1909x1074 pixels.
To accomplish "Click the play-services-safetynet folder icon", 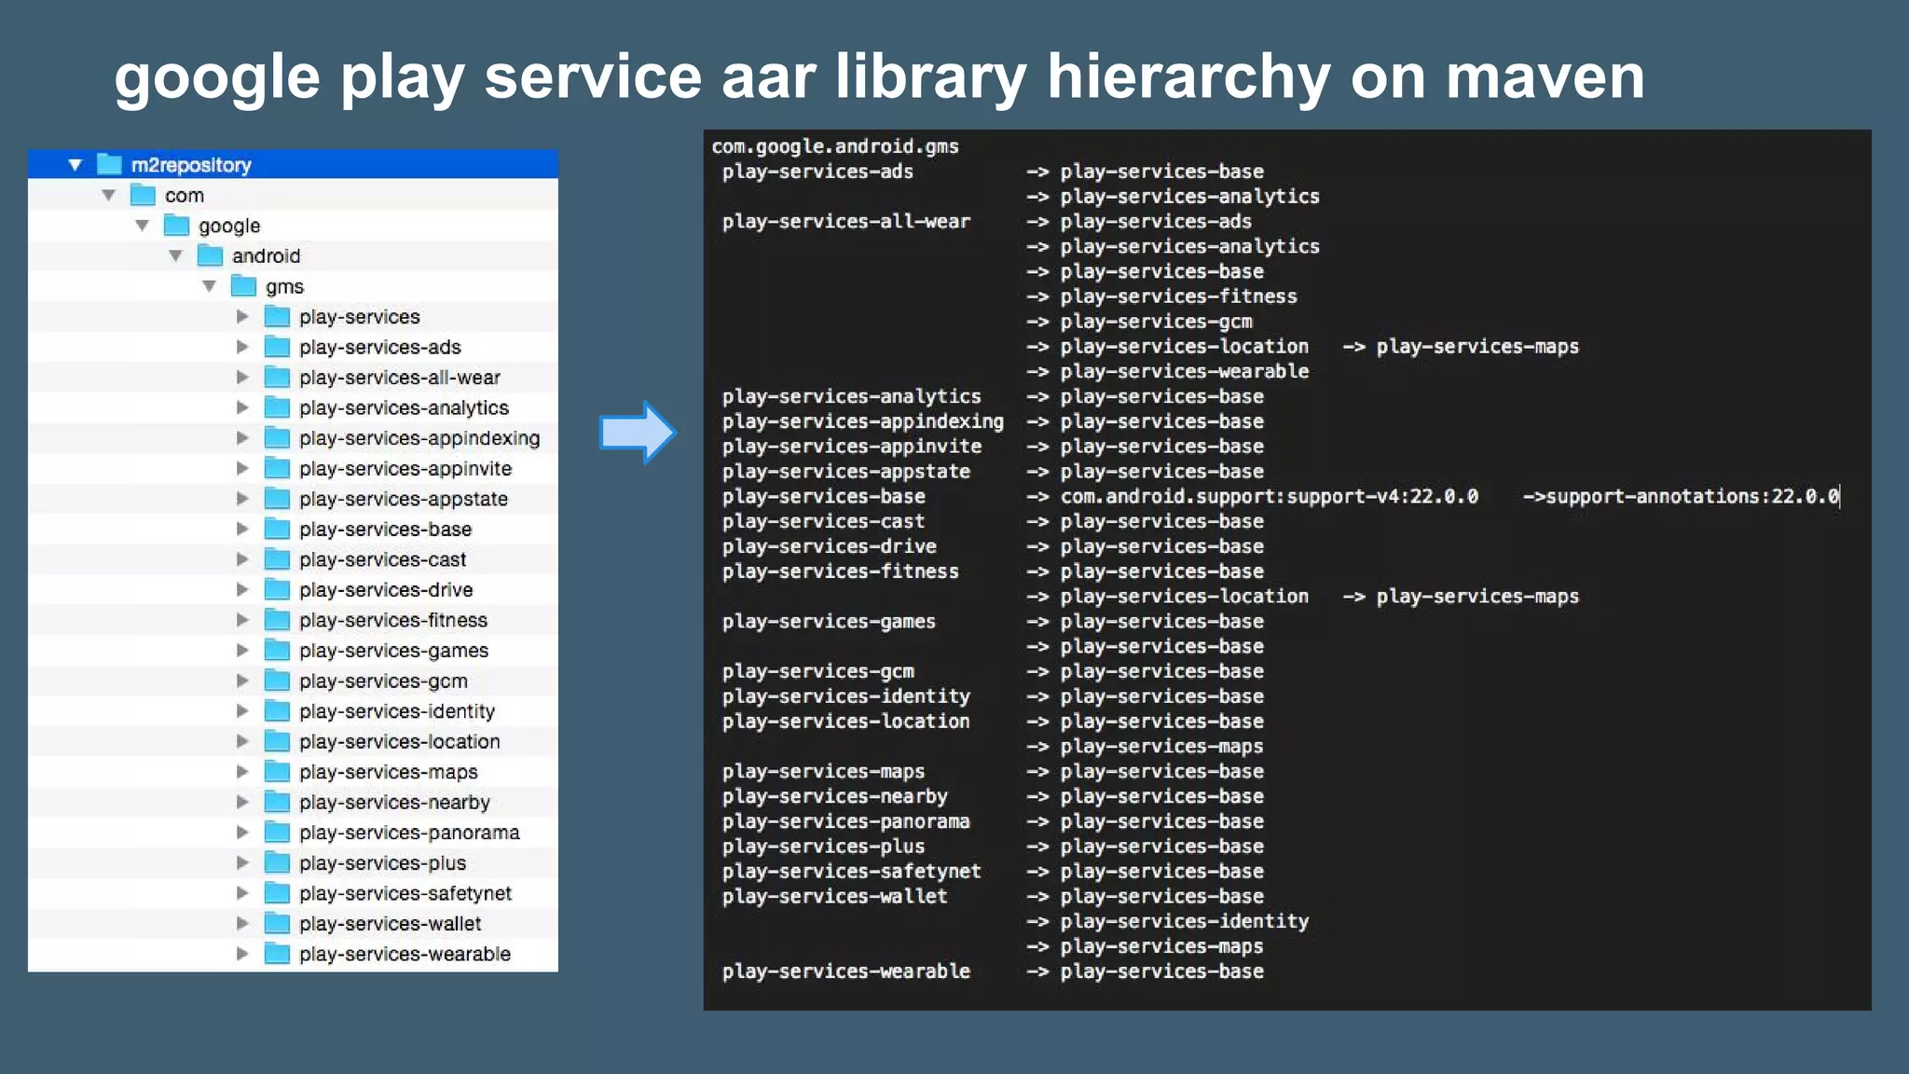I will pyautogui.click(x=277, y=892).
